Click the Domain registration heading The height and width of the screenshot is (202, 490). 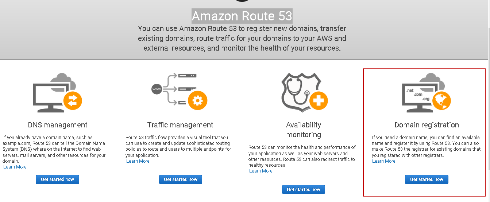tap(427, 125)
